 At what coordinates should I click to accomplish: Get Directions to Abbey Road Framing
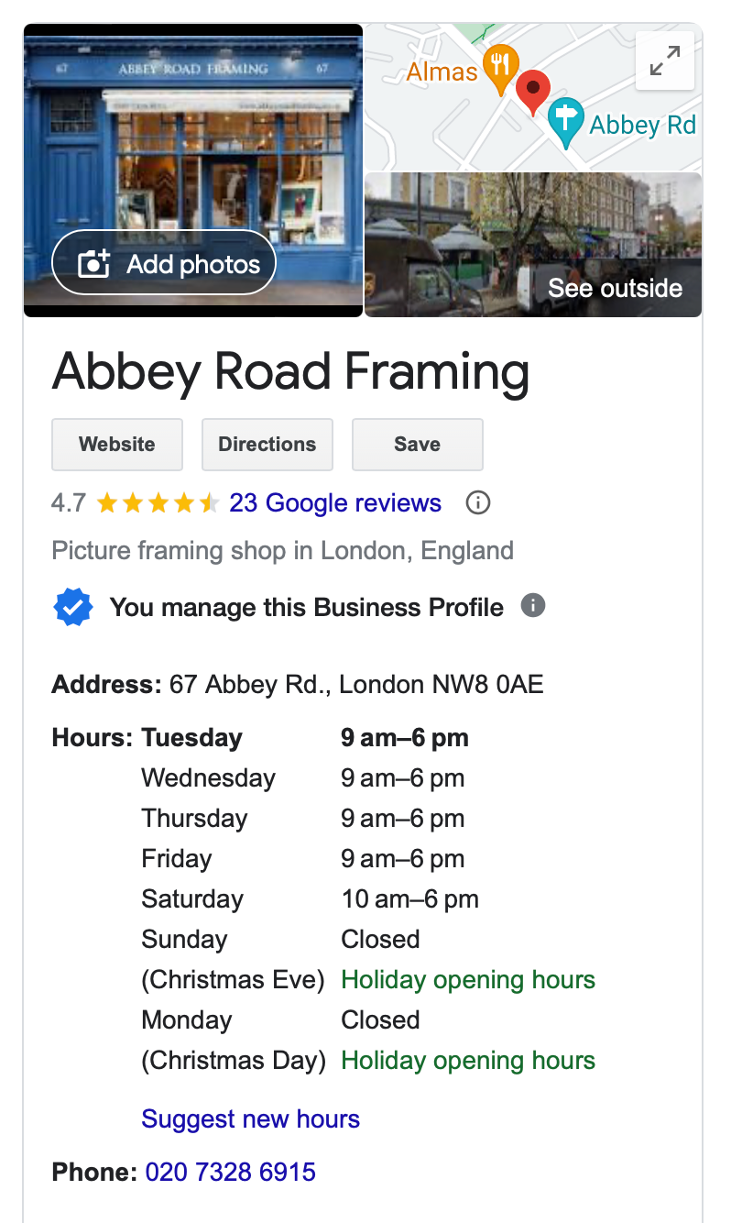[267, 444]
